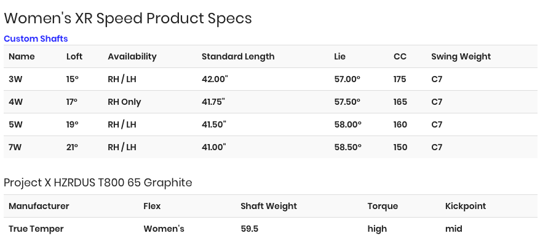Select the Loft column header
This screenshot has width=540, height=244.
tap(74, 56)
